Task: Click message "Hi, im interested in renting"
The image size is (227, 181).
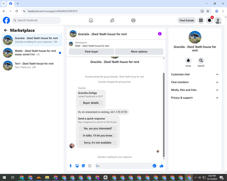Action: click(x=103, y=112)
